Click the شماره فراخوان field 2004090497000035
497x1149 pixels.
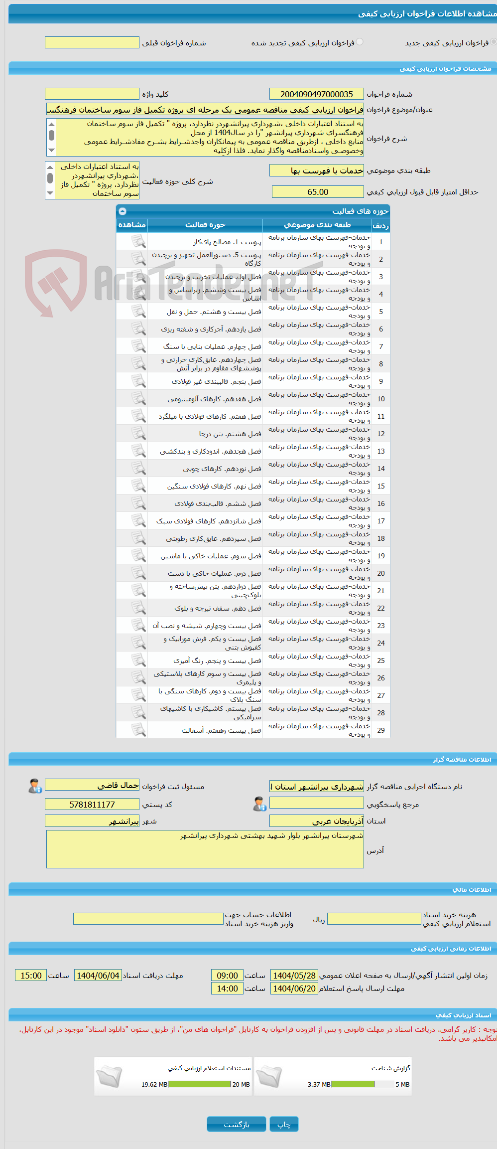[x=317, y=94]
